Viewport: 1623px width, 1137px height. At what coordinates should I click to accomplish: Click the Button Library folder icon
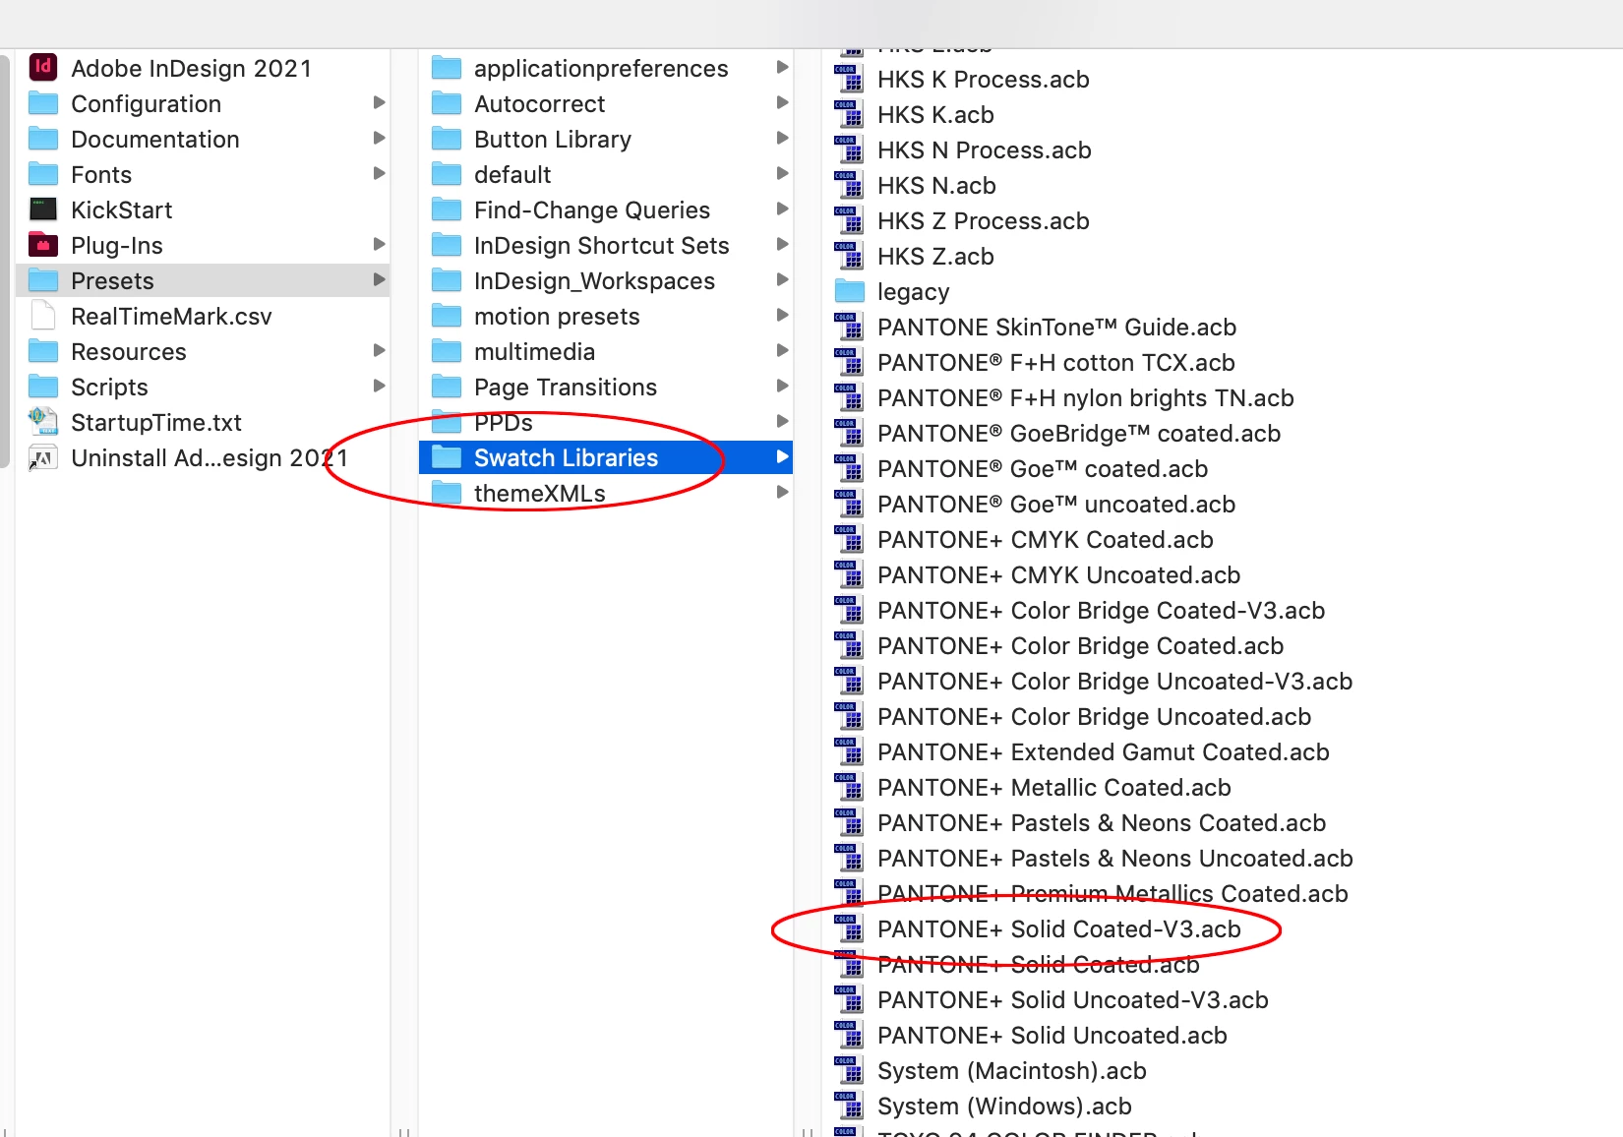pyautogui.click(x=447, y=139)
